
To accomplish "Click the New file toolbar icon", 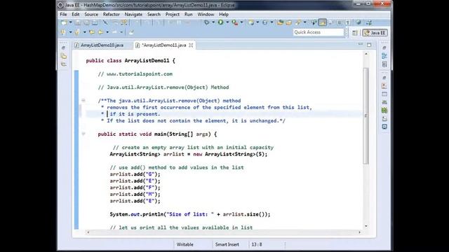I will [64, 22].
